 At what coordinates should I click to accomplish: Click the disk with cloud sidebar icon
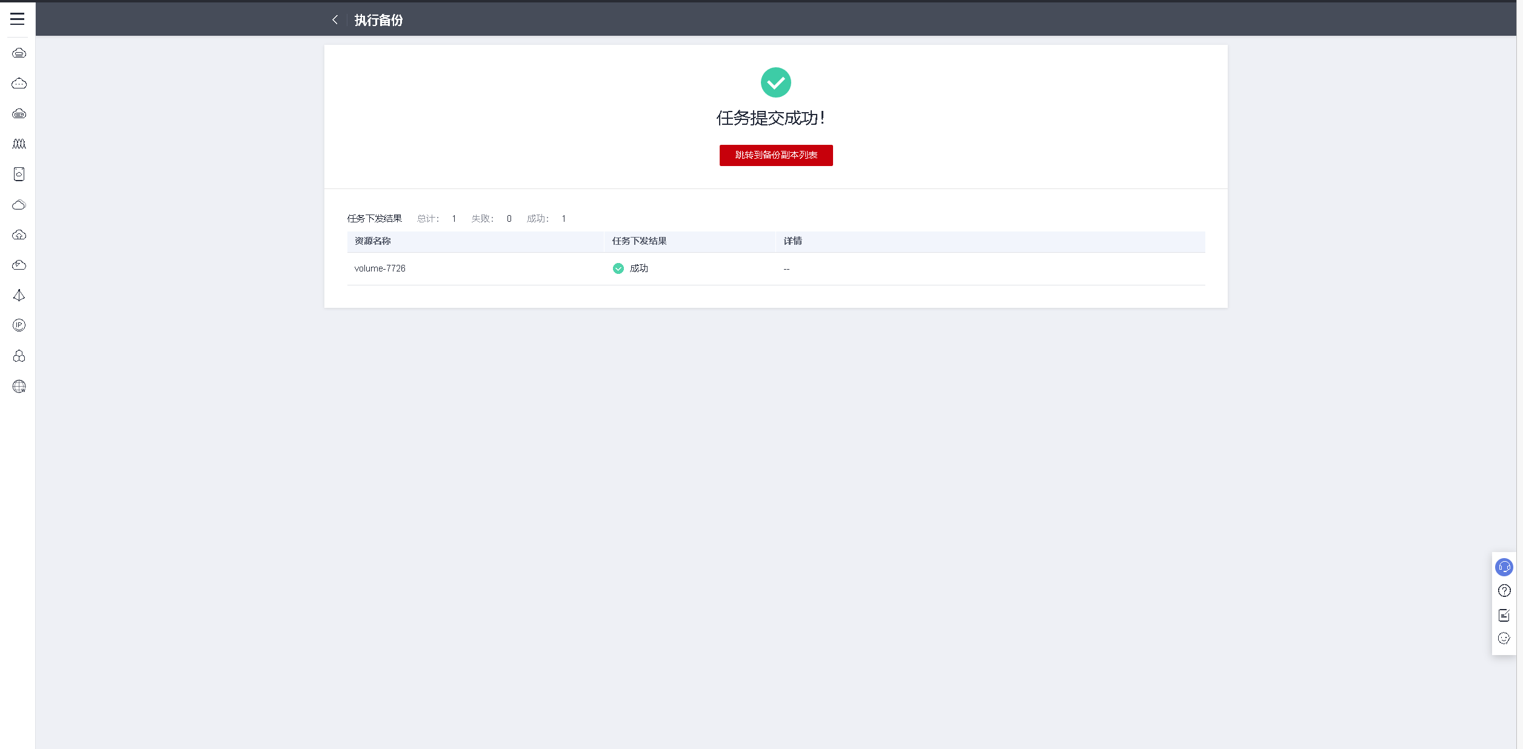[x=19, y=174]
